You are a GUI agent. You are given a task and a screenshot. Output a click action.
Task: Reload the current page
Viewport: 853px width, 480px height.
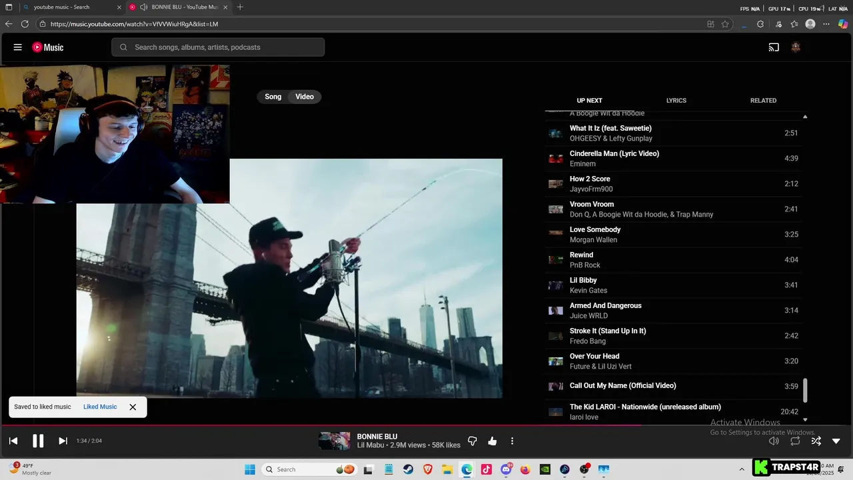point(25,24)
